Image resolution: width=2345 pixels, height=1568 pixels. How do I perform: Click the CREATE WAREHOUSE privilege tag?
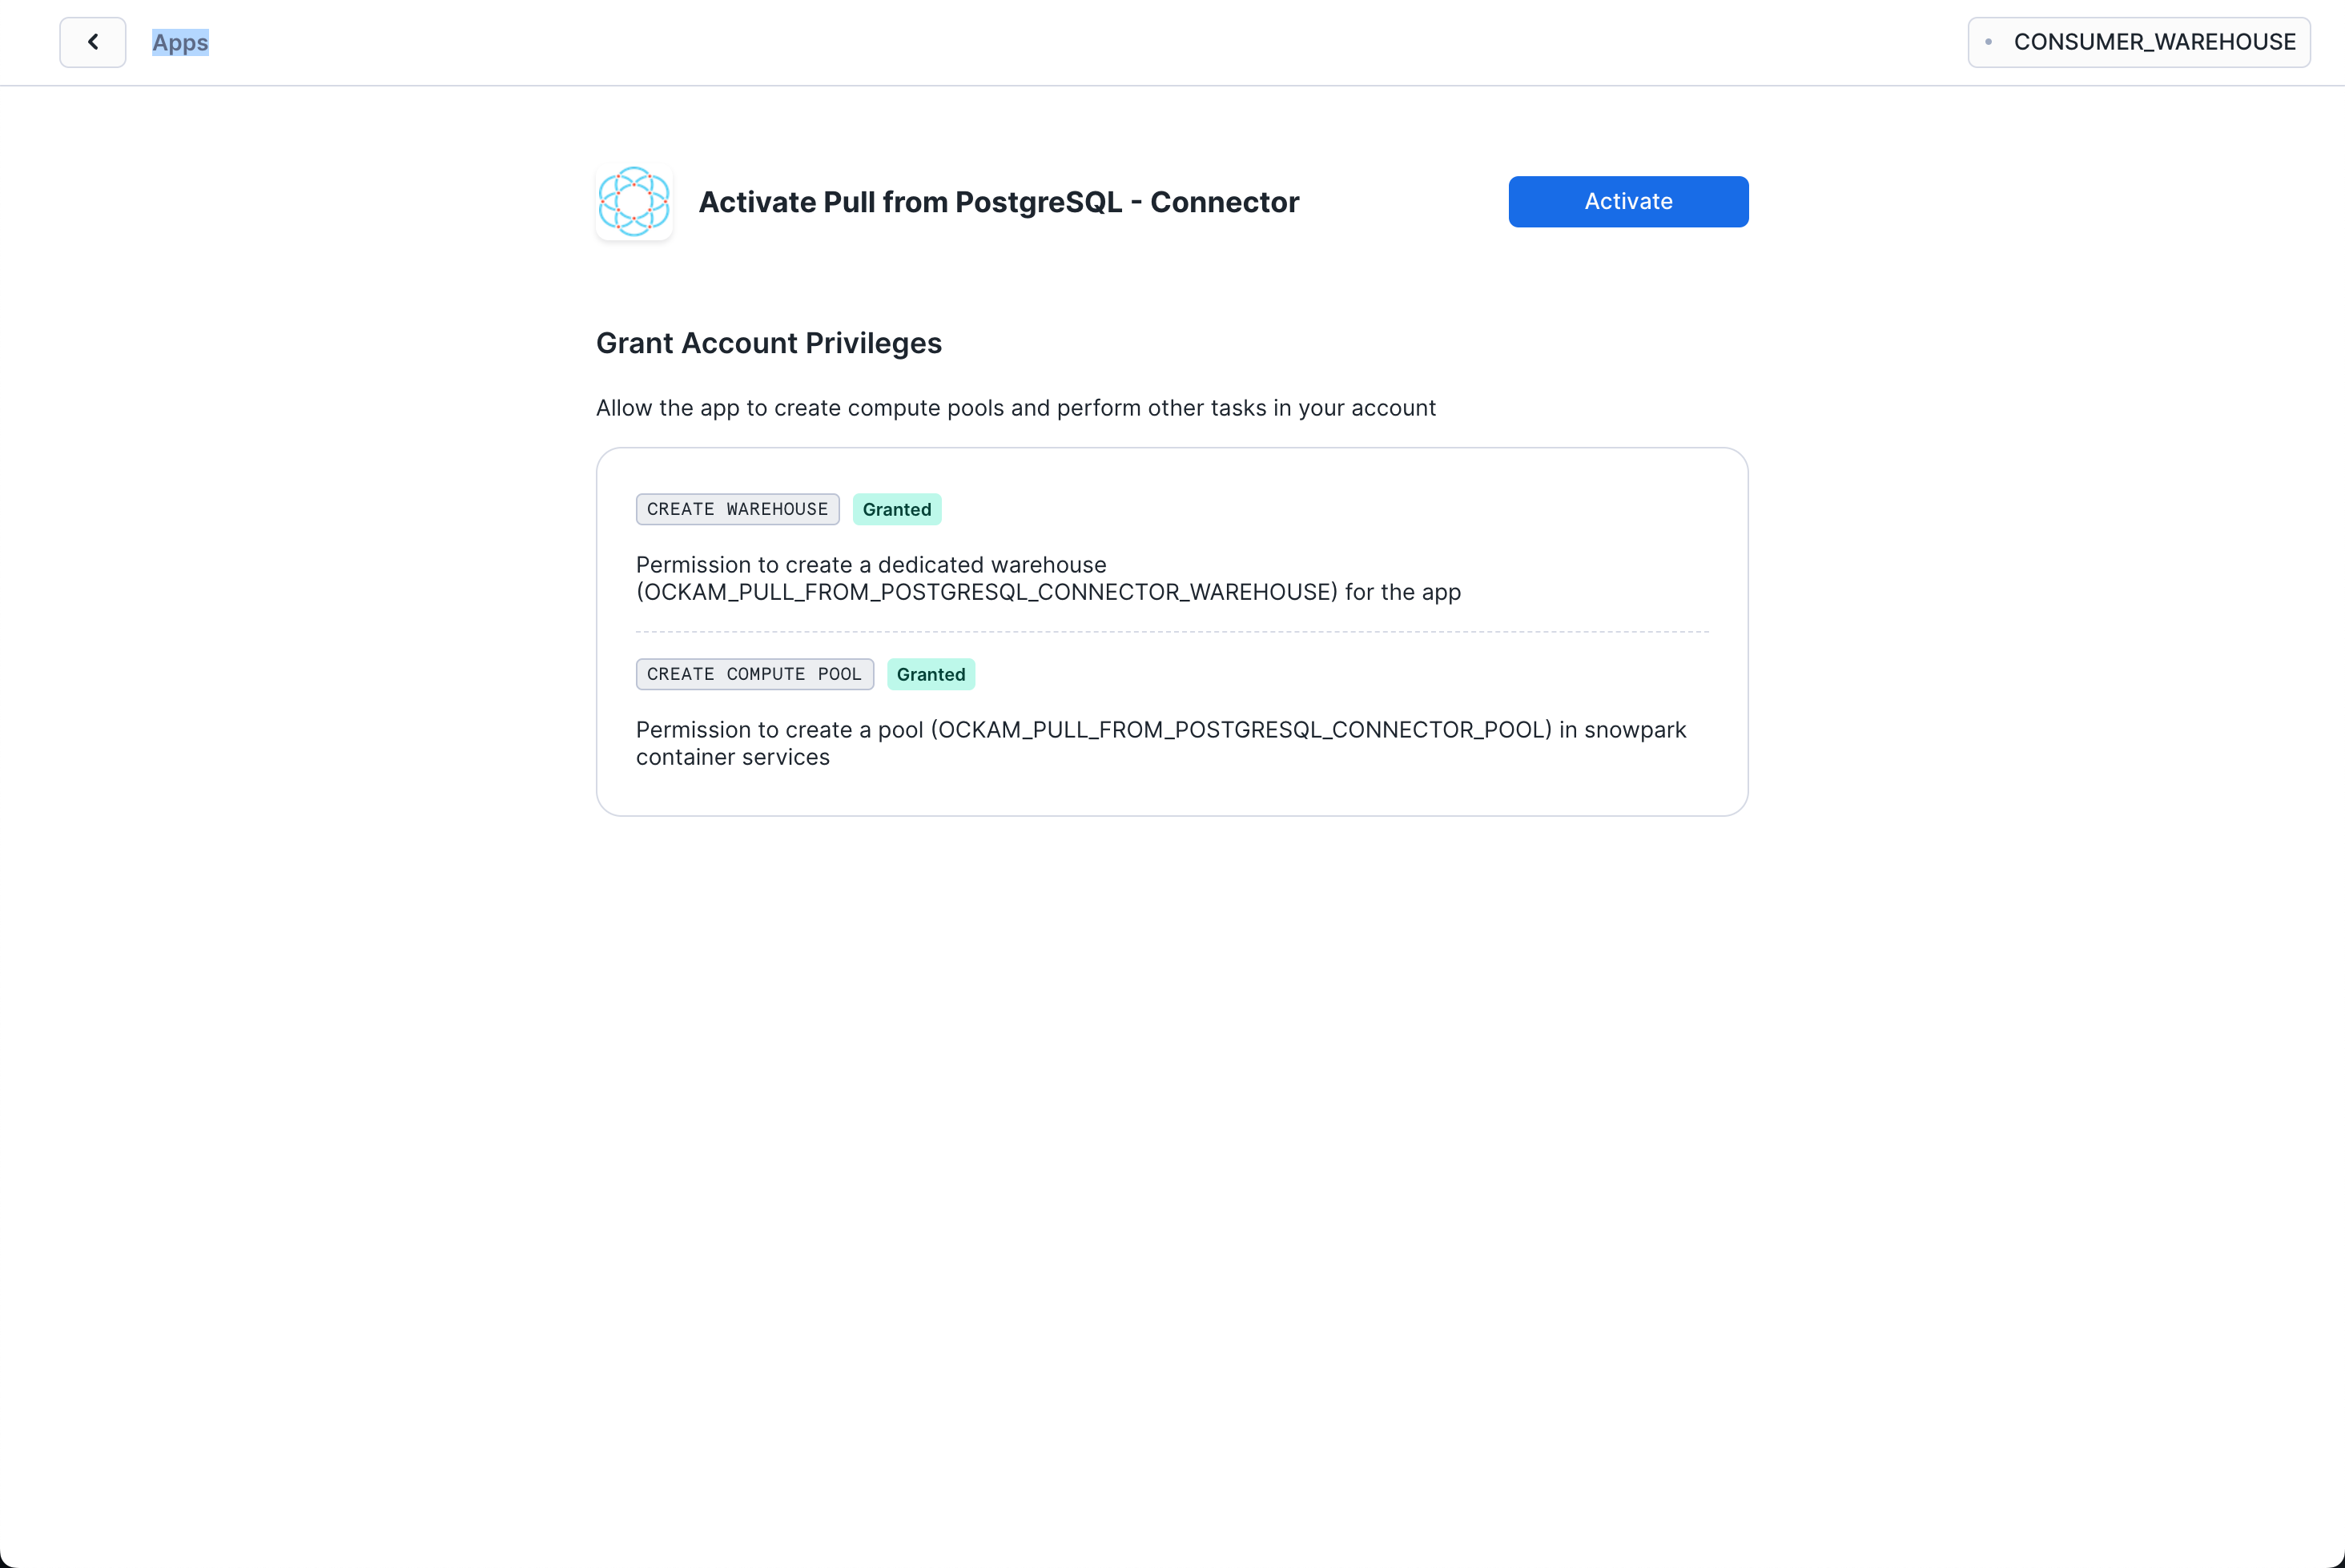[x=737, y=509]
